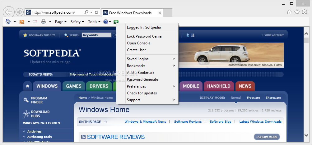312x145 pixels.
Task: Open the Page menu
Action: [x=61, y=22]
